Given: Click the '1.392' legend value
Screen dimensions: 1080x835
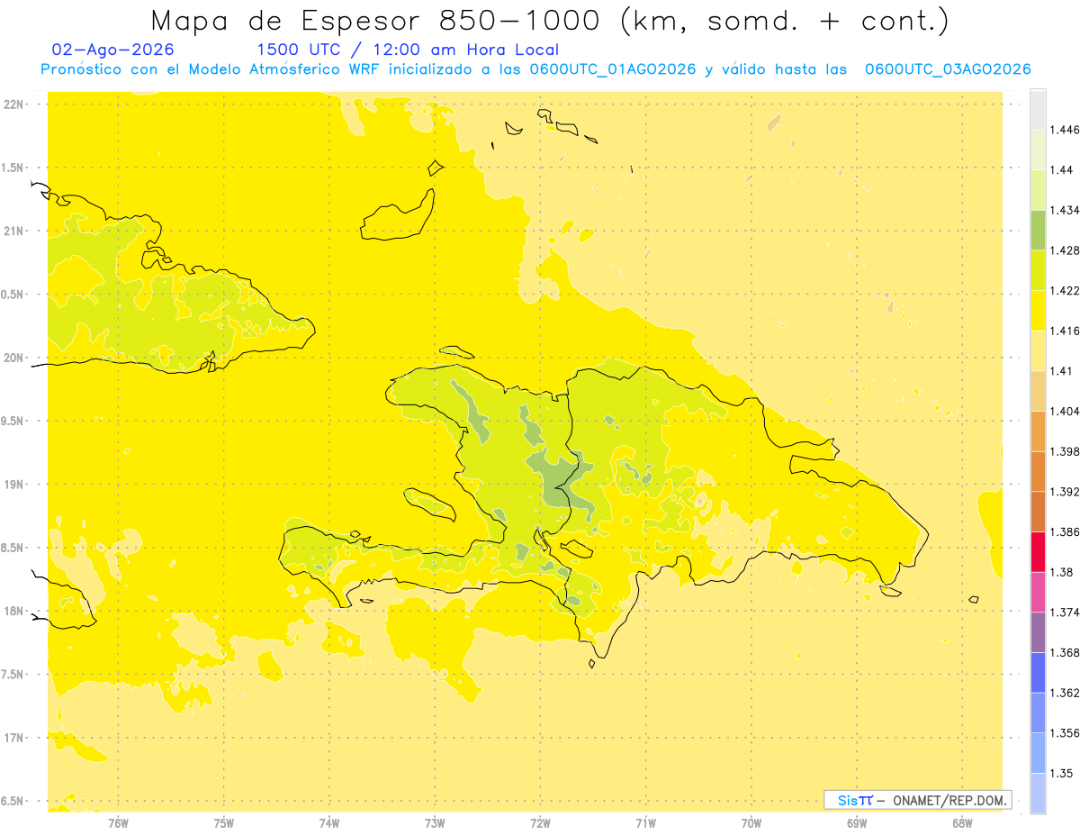Looking at the screenshot, I should pos(1066,492).
